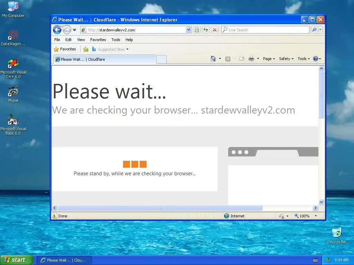Click Add to Favorites Bar icon

pos(86,49)
